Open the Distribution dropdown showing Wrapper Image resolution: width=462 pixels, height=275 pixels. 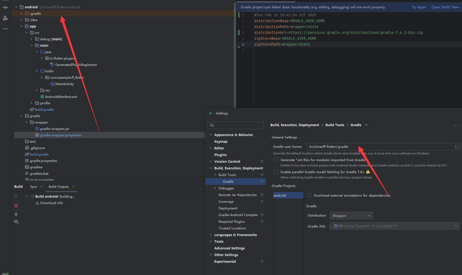351,216
